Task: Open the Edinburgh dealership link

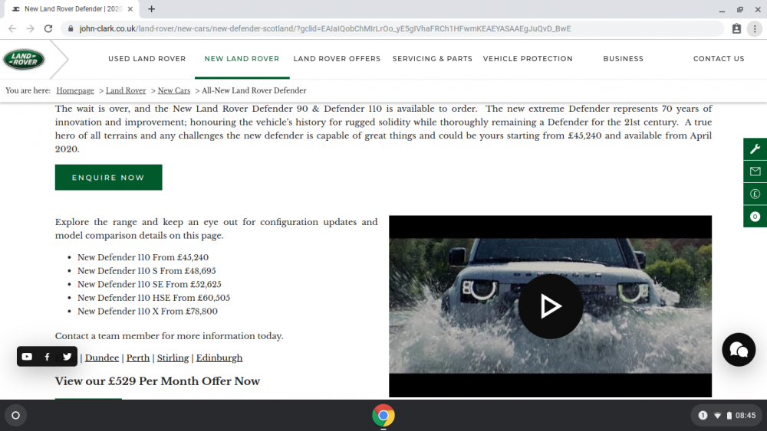Action: tap(219, 358)
